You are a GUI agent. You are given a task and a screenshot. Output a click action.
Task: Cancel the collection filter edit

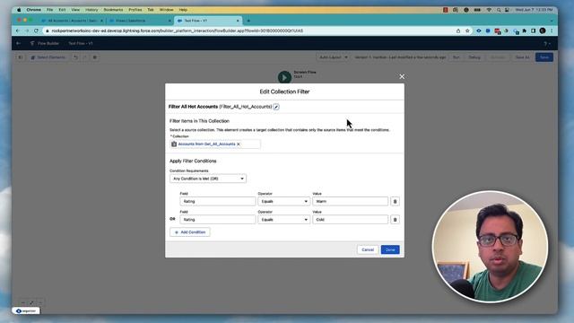(368, 249)
